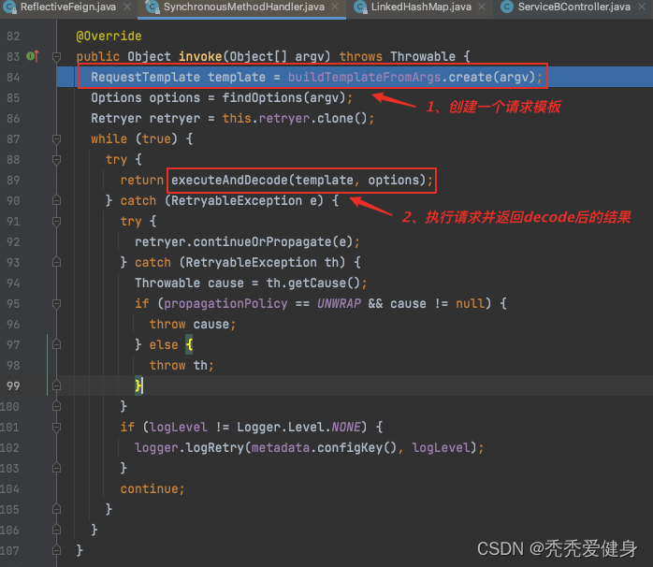
Task: Click 'throw cause;' on line 96
Action: (193, 324)
